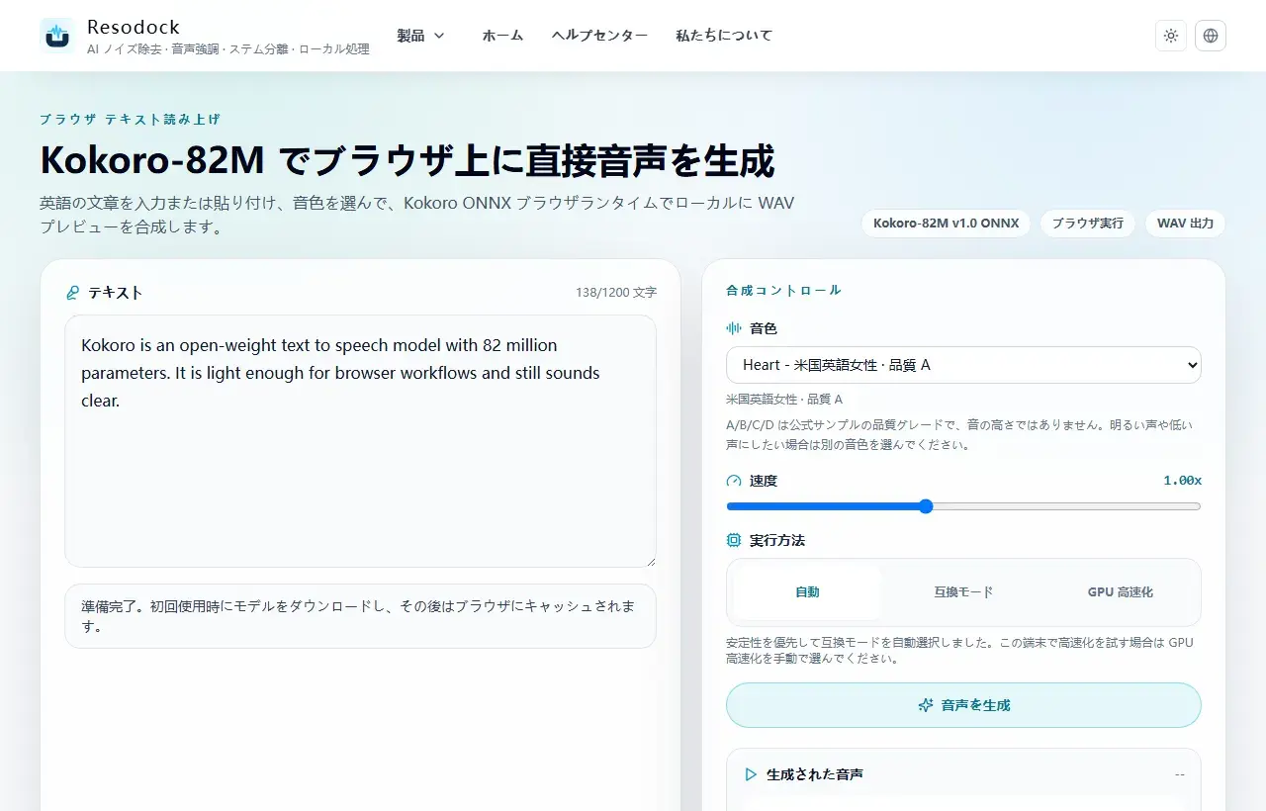Select GPU 高速化 execution mode
The width and height of the screenshot is (1266, 811).
click(x=1121, y=592)
